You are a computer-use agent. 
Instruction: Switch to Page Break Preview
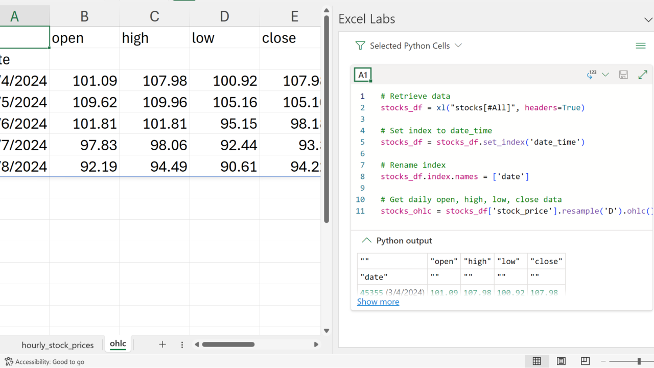click(586, 361)
